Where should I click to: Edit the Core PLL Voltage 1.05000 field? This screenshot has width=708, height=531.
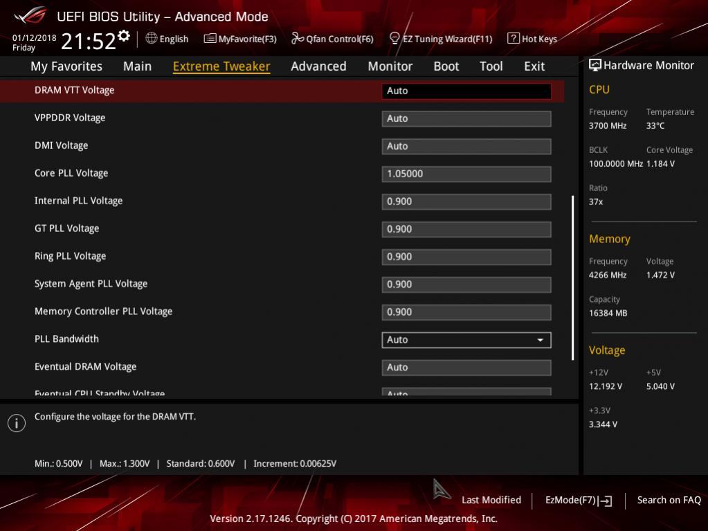pyautogui.click(x=466, y=174)
